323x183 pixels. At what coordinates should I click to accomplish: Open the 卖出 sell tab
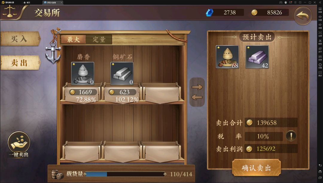[20, 63]
